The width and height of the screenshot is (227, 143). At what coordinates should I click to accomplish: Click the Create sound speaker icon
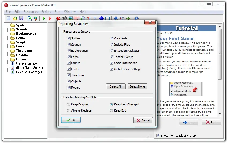pos(65,18)
